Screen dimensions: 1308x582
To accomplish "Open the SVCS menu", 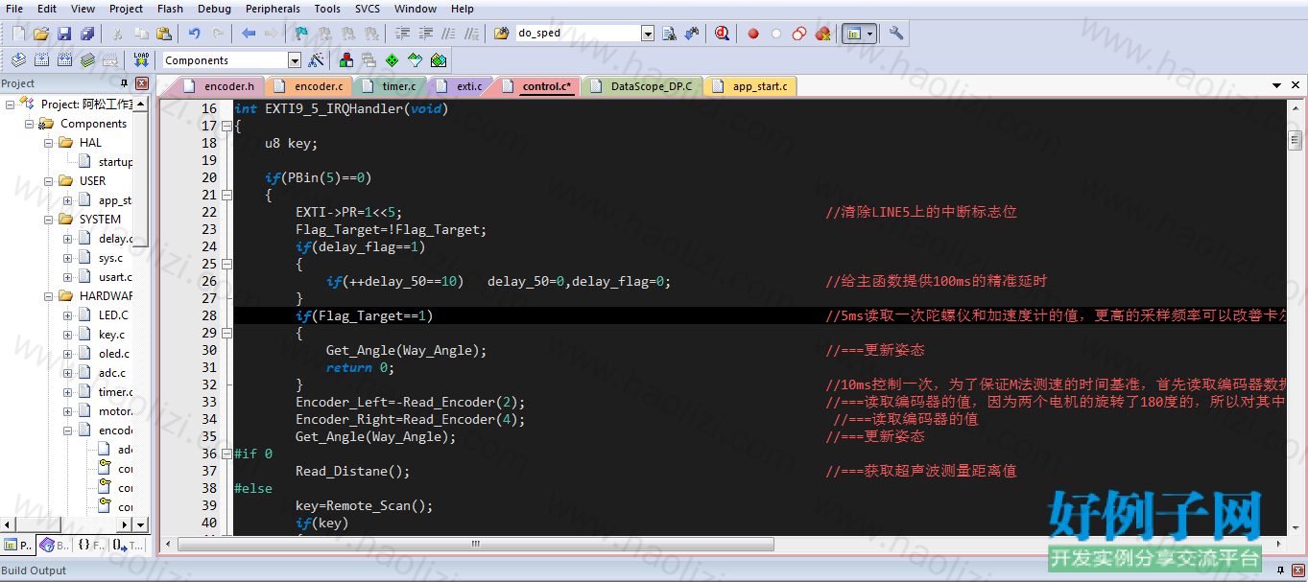I will pos(368,9).
